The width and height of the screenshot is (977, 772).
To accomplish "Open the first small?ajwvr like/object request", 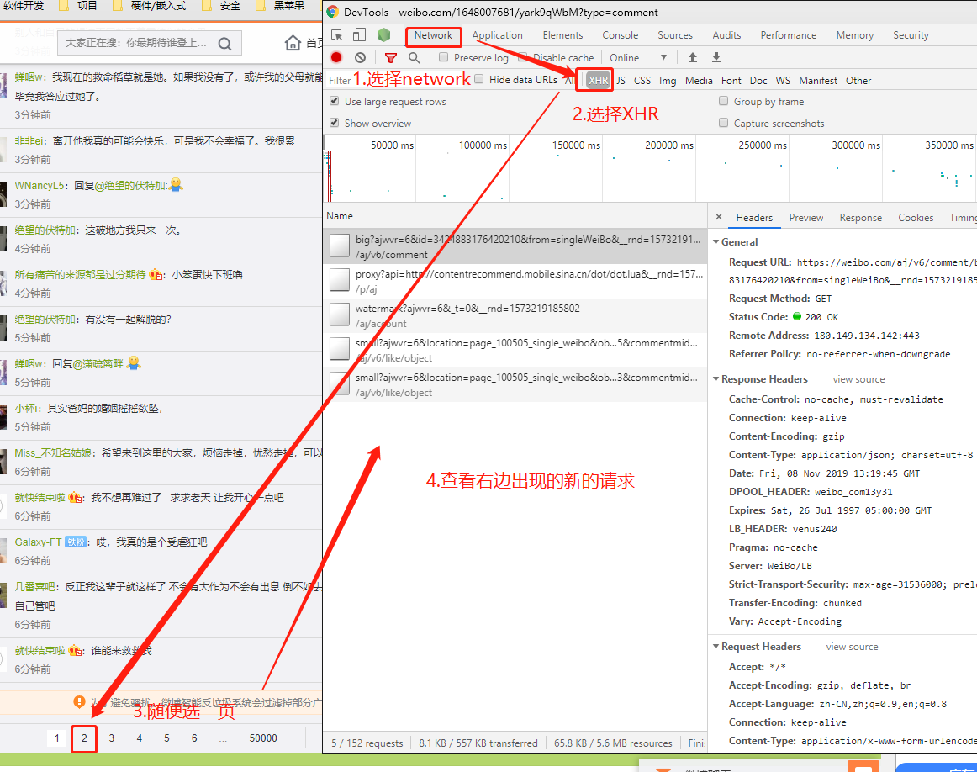I will [515, 350].
